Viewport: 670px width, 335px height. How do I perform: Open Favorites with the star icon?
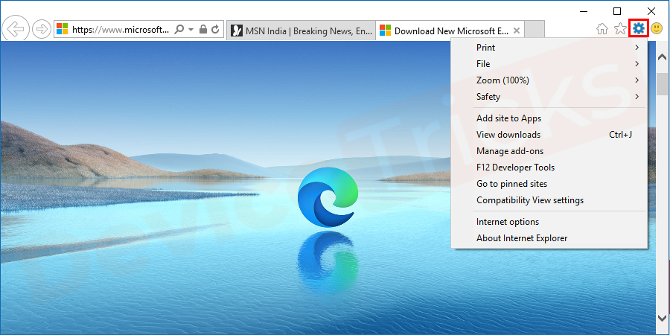point(620,29)
